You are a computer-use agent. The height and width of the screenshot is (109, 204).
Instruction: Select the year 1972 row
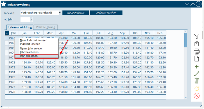[x=85, y=62]
